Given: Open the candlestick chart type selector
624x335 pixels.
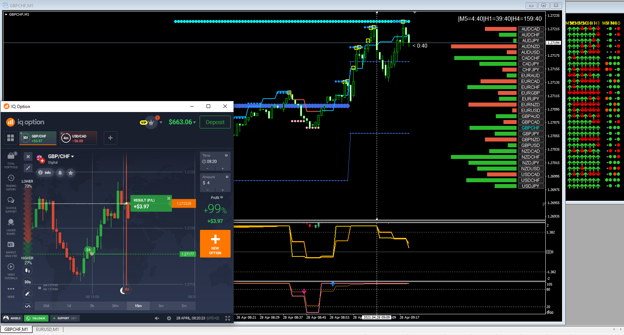Looking at the screenshot, I should [28, 270].
